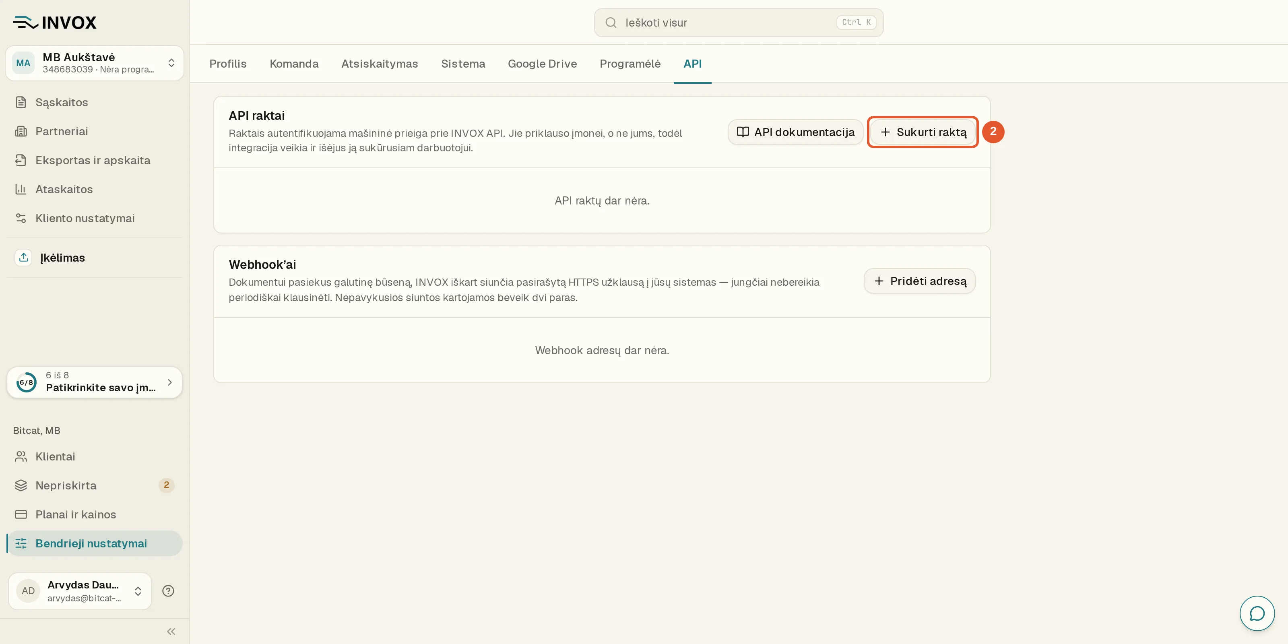Open the chat bubble widget

point(1257,613)
